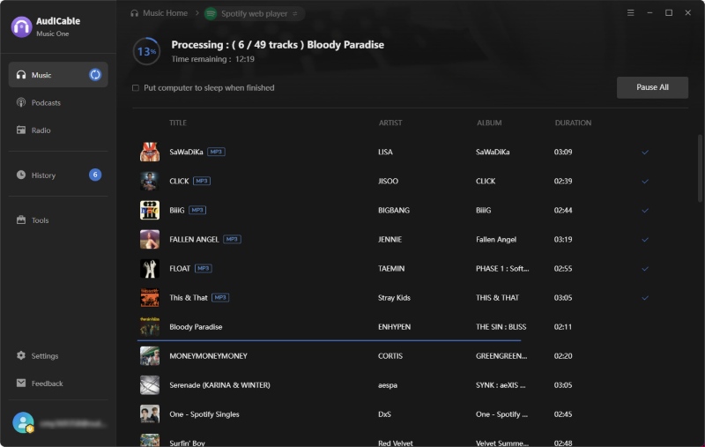Click the AudiCable app logo
The width and height of the screenshot is (705, 447).
[21, 26]
